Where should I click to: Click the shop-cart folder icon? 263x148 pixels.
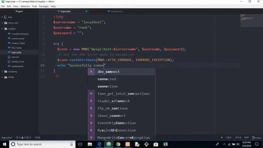coord(6,23)
